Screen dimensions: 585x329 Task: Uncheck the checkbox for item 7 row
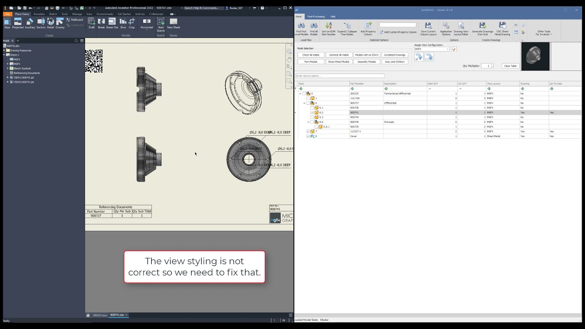tap(308, 132)
